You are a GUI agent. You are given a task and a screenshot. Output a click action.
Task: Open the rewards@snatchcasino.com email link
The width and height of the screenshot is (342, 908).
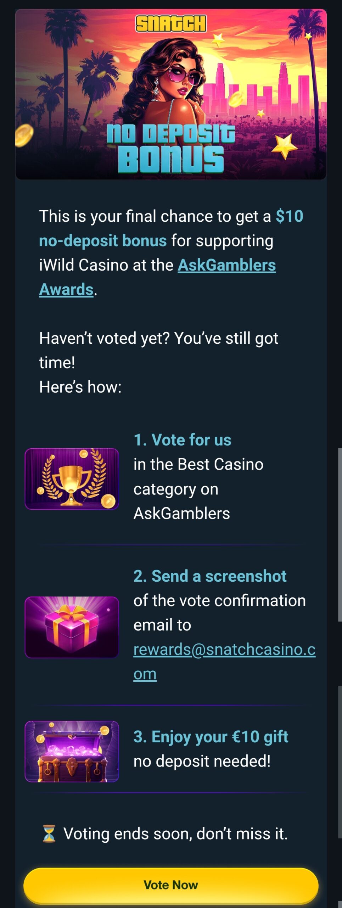point(224,649)
